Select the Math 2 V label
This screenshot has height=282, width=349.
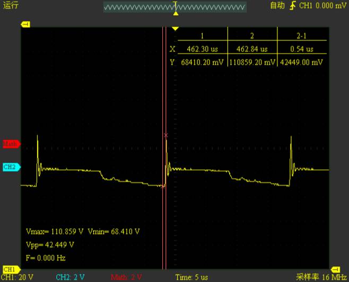[x=126, y=277]
